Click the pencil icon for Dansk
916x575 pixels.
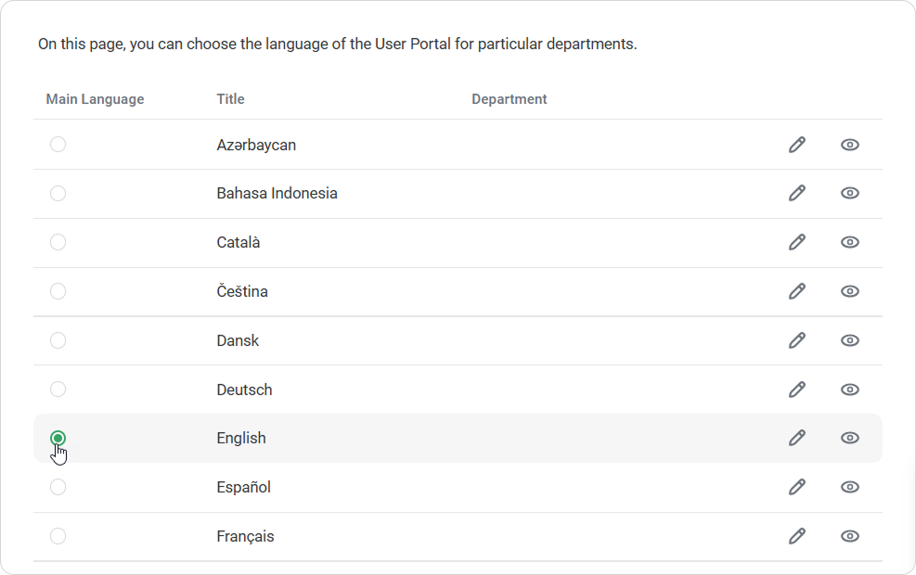pyautogui.click(x=796, y=340)
